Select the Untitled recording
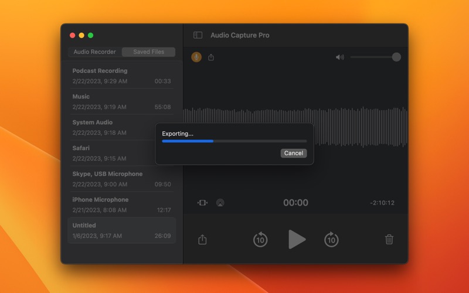469x293 pixels. tap(121, 230)
